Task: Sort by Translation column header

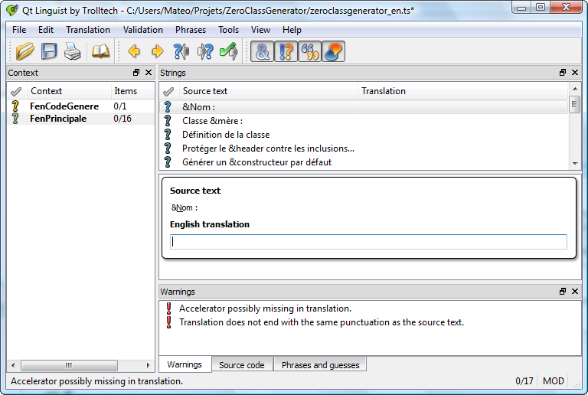Action: pyautogui.click(x=462, y=91)
